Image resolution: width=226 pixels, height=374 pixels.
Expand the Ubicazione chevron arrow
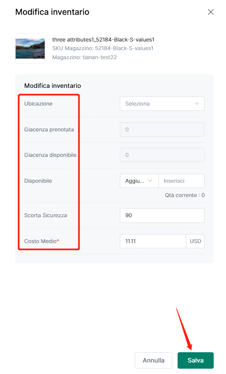[197, 103]
